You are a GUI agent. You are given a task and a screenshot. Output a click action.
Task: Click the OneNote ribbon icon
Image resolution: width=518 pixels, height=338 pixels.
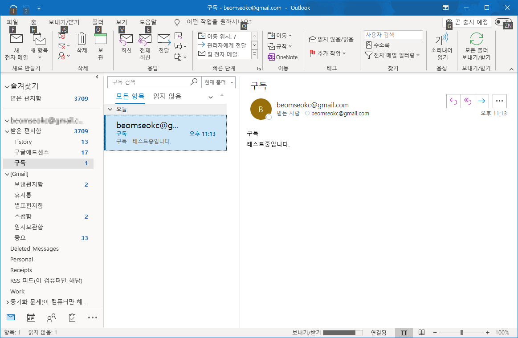tap(283, 57)
